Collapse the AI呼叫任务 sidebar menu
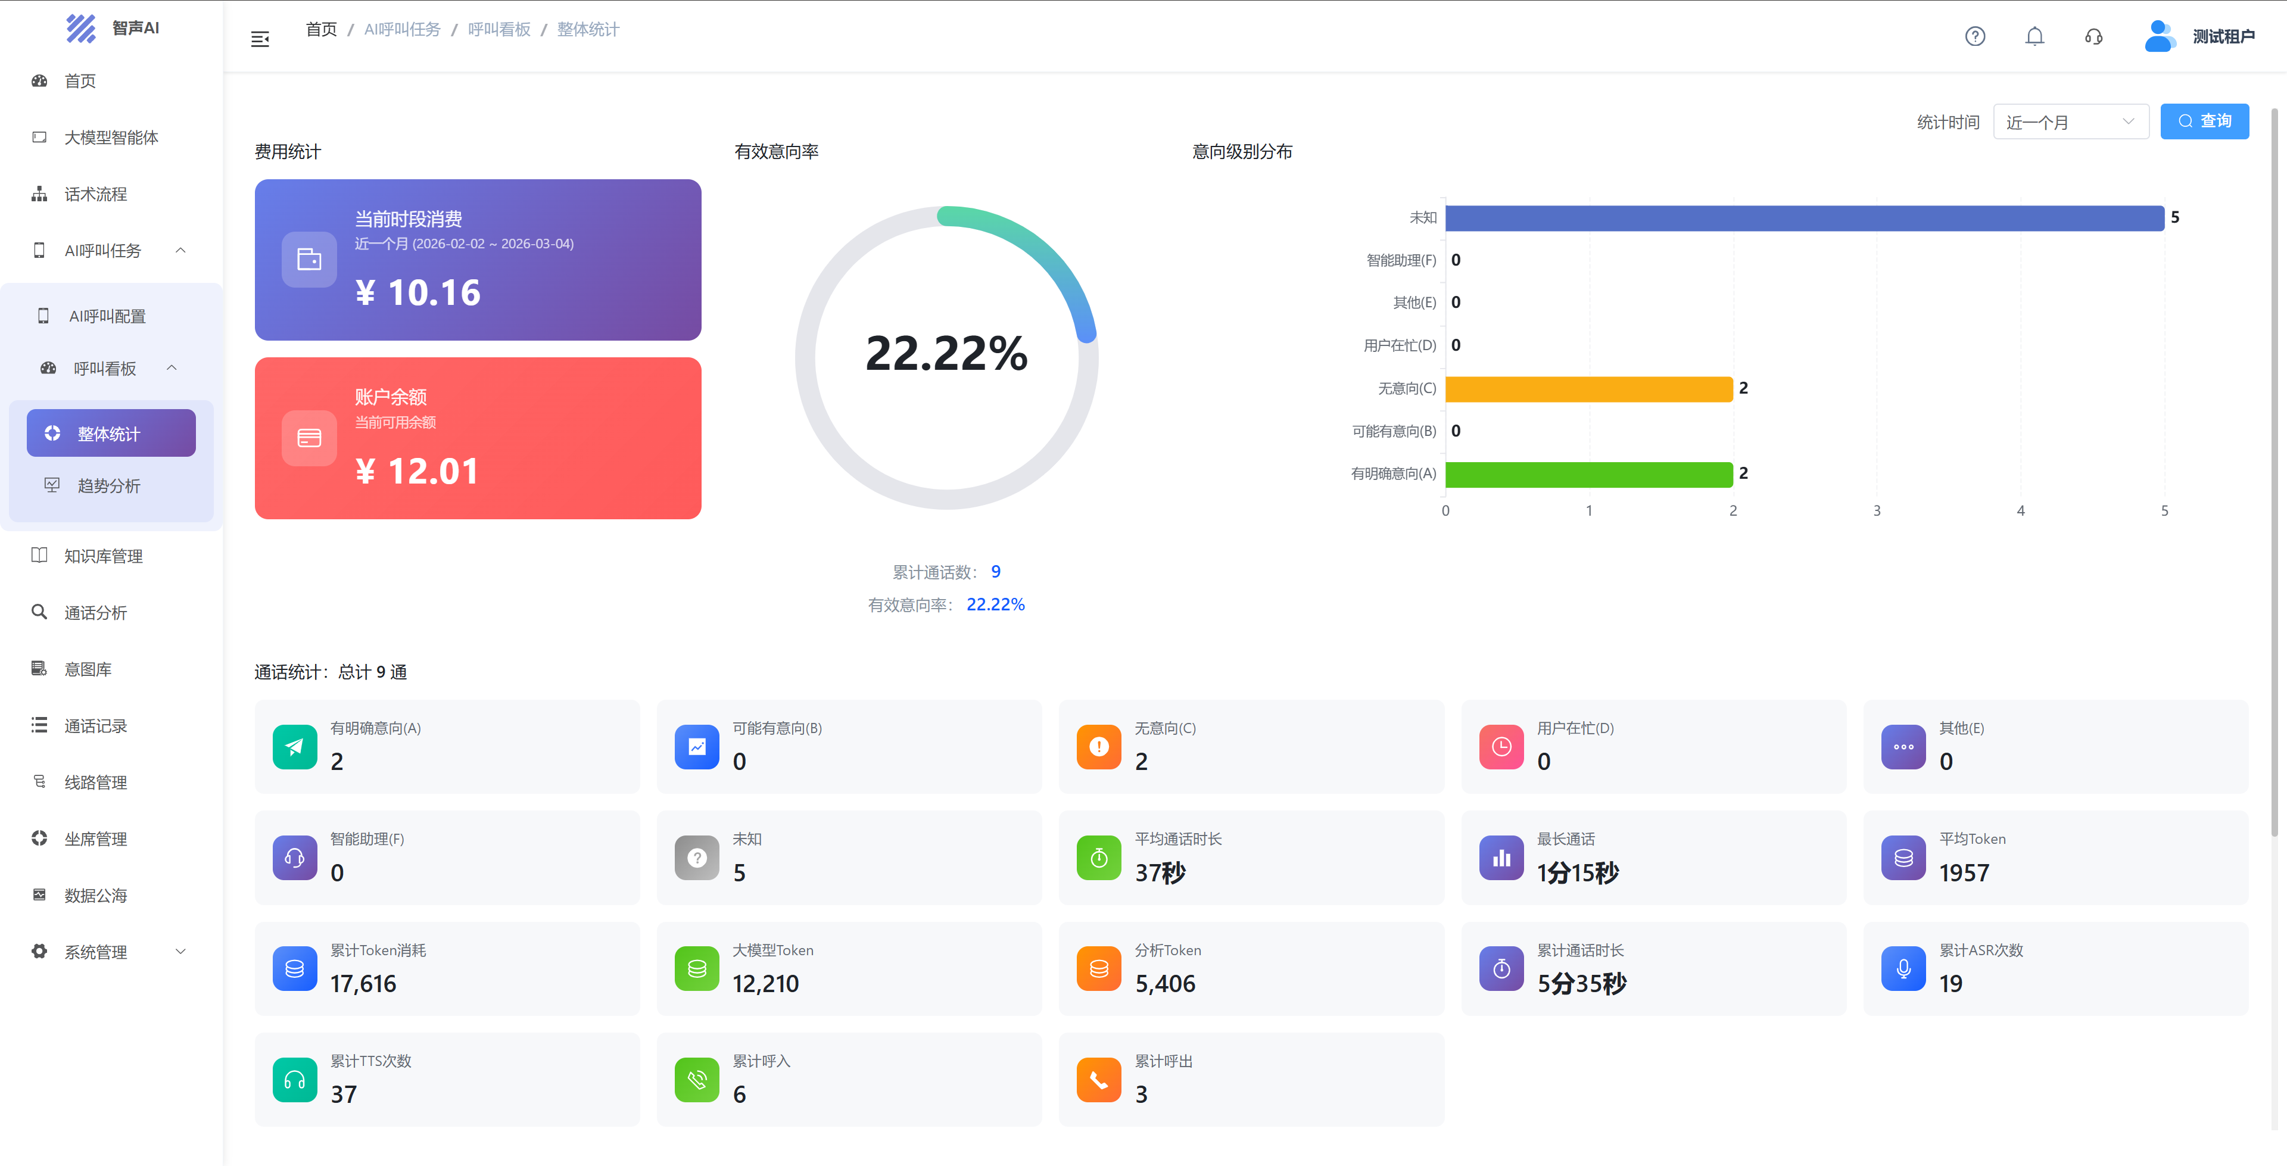The height and width of the screenshot is (1166, 2287). [x=181, y=251]
